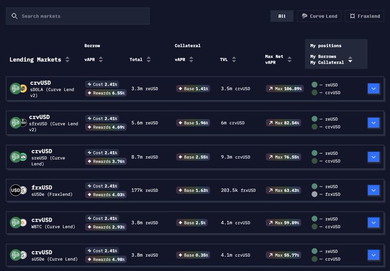Click the Max 106.89% badge
390x271 pixels.
click(284, 88)
